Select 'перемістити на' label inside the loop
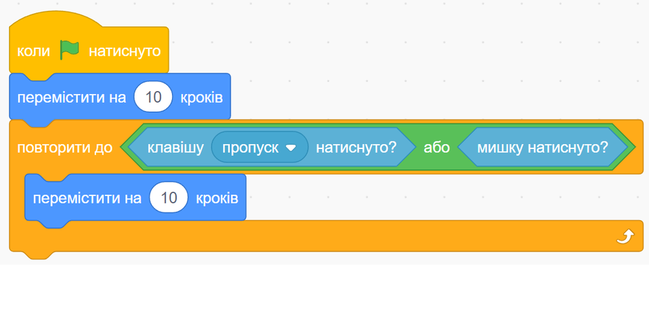 click(87, 199)
